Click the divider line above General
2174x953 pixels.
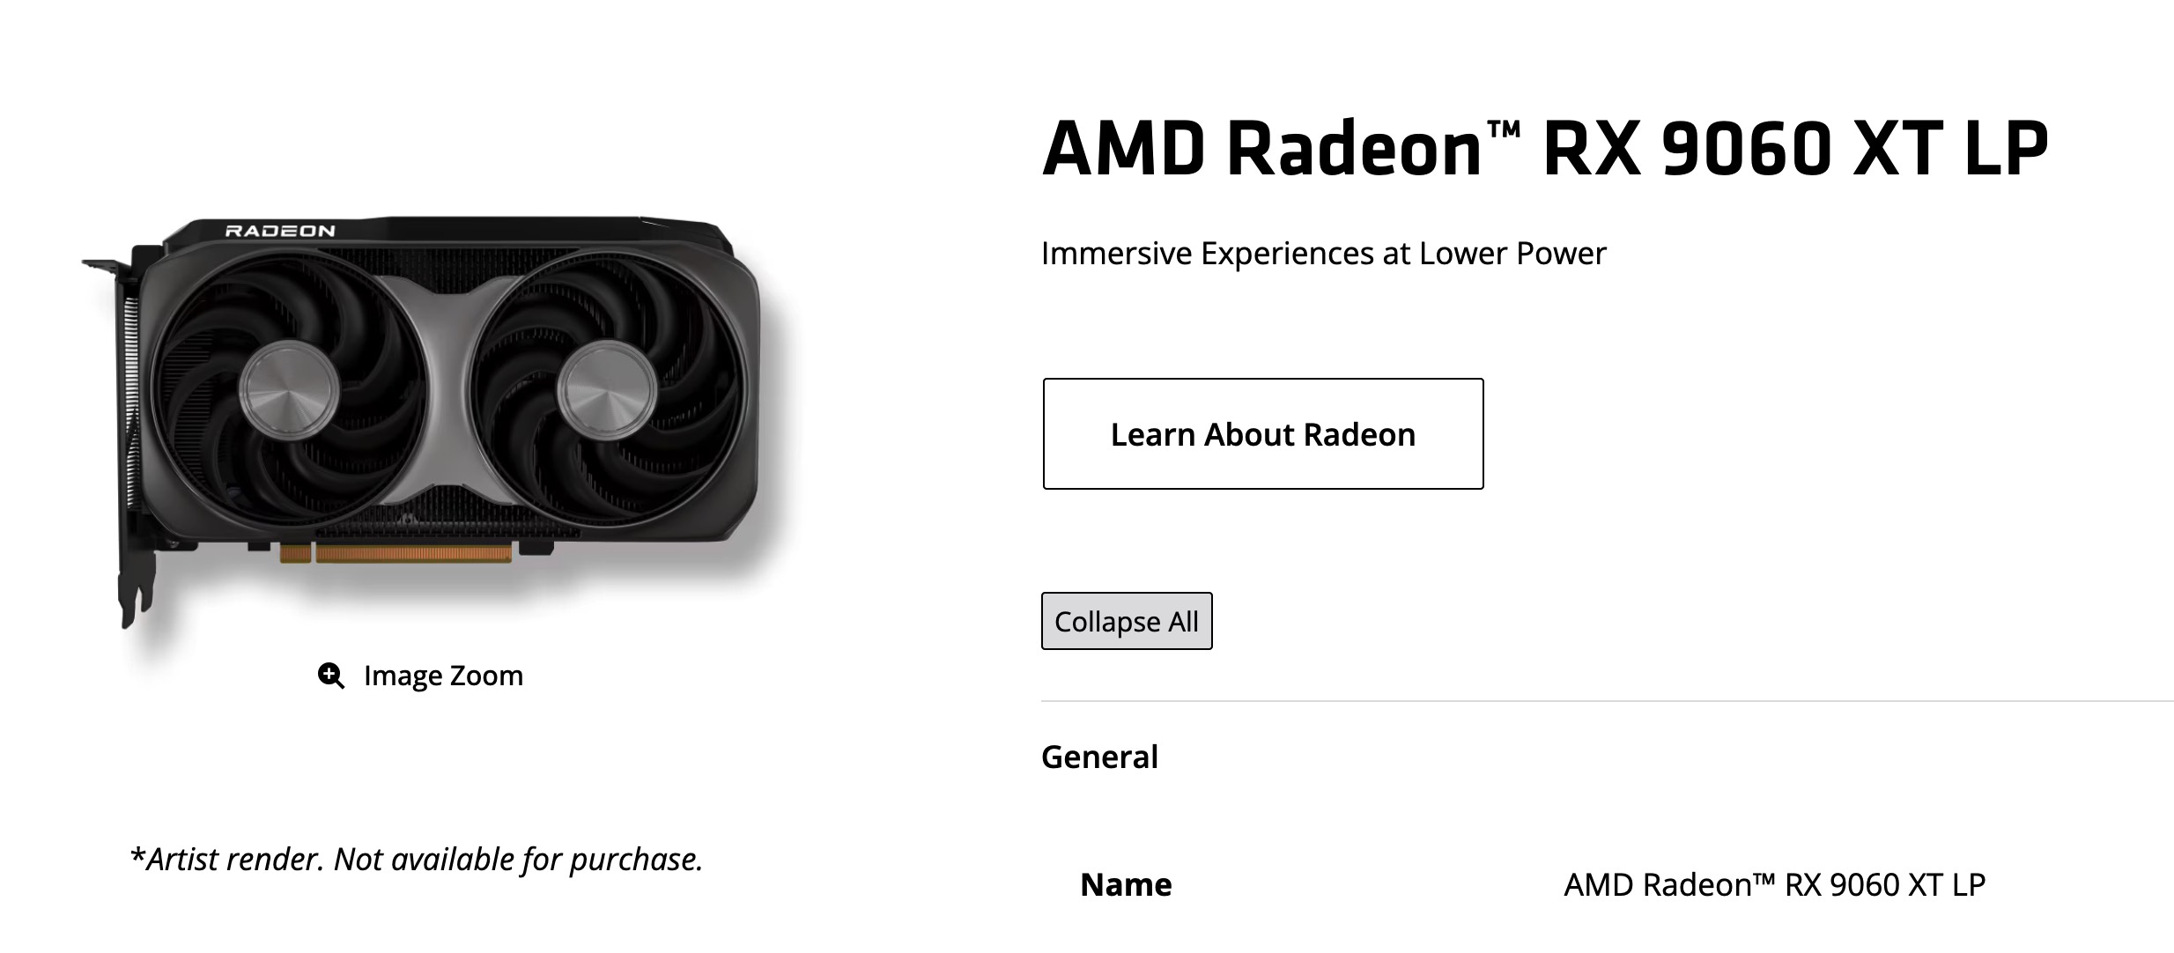pos(1607,701)
